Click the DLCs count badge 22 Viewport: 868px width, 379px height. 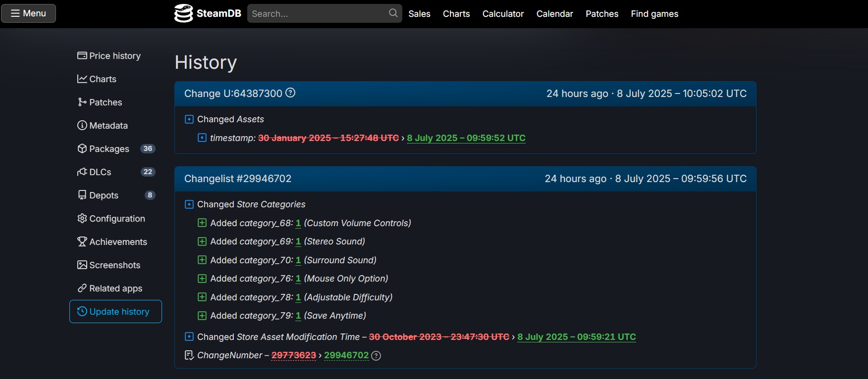click(148, 172)
